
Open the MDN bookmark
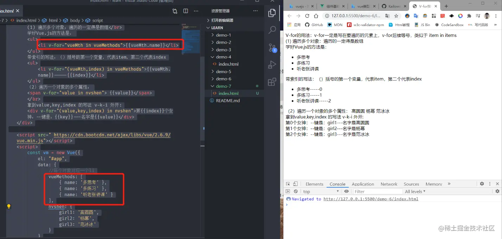tap(335, 25)
